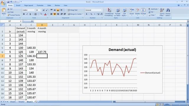Click the Save icon in Quick Access
The image size is (189, 106).
(8, 2)
